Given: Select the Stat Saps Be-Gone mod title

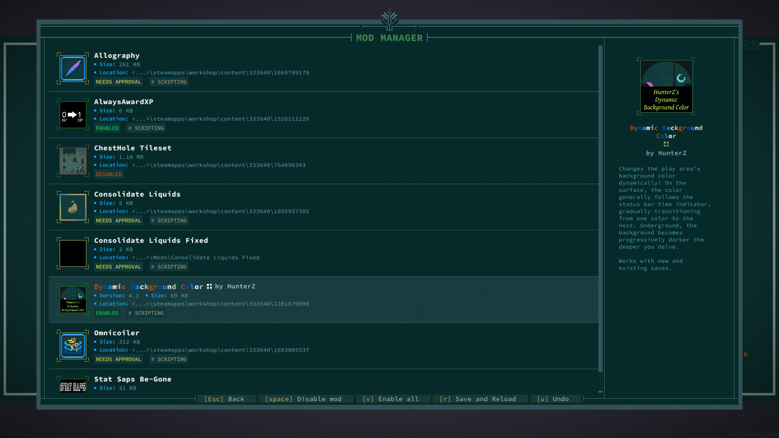Looking at the screenshot, I should pyautogui.click(x=133, y=379).
